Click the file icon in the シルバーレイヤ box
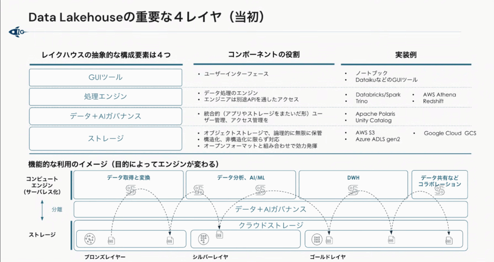 pos(220,235)
